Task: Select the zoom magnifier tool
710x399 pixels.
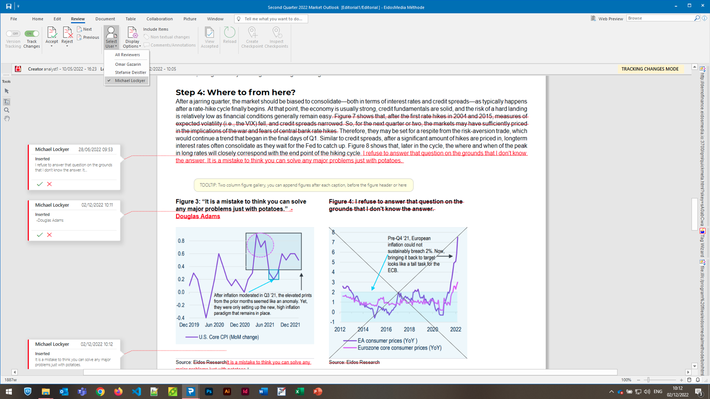Action: tap(7, 110)
